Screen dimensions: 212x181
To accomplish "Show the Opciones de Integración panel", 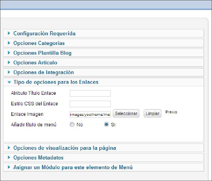I will [104, 72].
